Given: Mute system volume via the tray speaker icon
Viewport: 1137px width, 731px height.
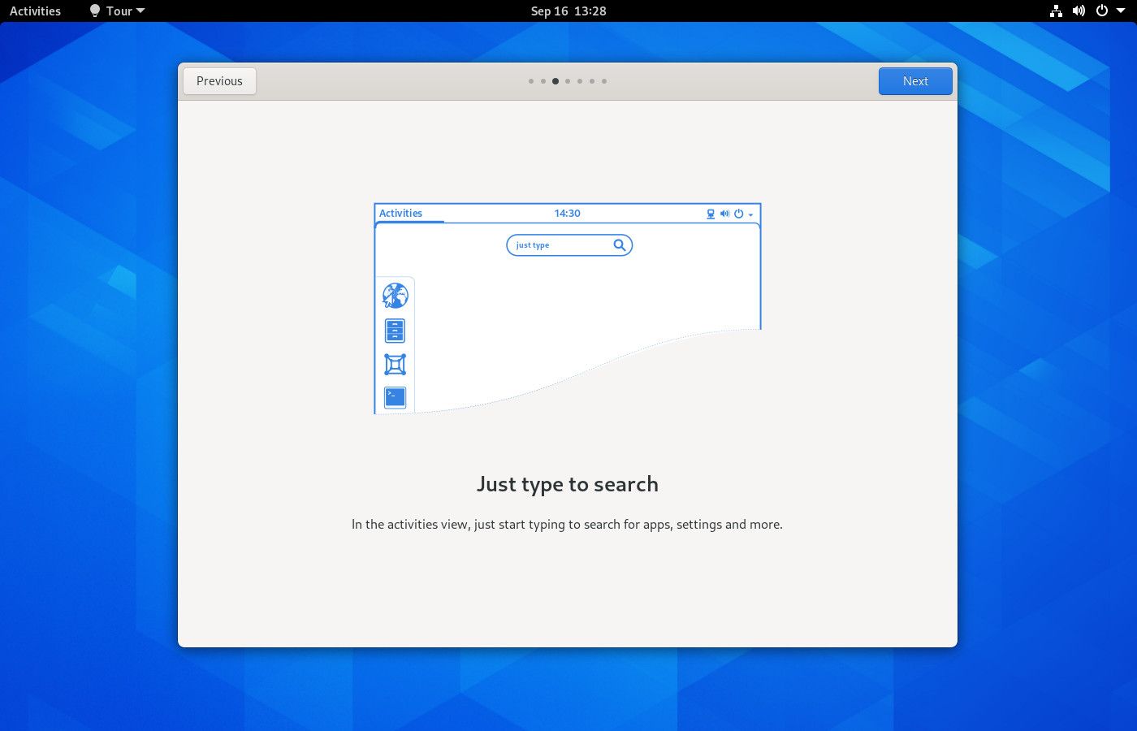Looking at the screenshot, I should 1078,11.
